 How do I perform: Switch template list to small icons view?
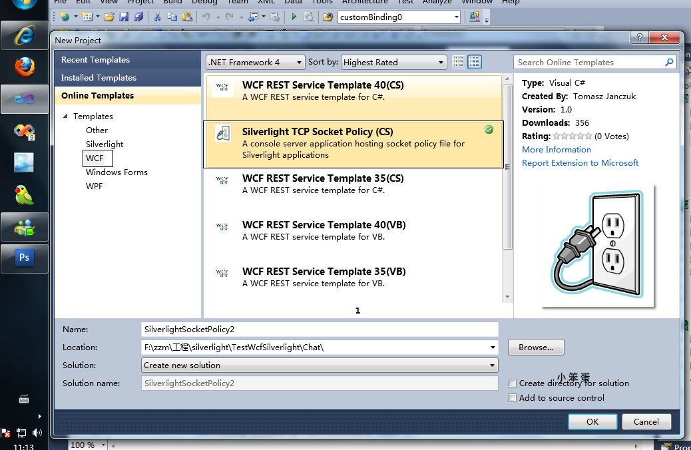coord(458,62)
